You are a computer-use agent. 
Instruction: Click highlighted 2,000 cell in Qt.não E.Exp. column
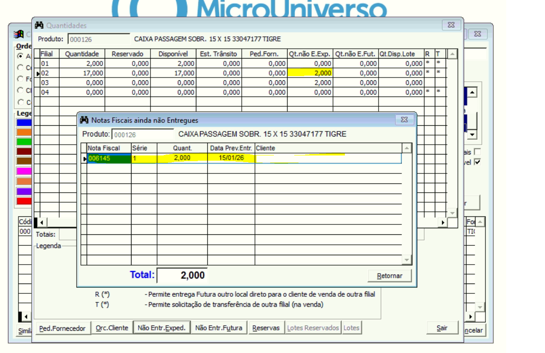(310, 73)
